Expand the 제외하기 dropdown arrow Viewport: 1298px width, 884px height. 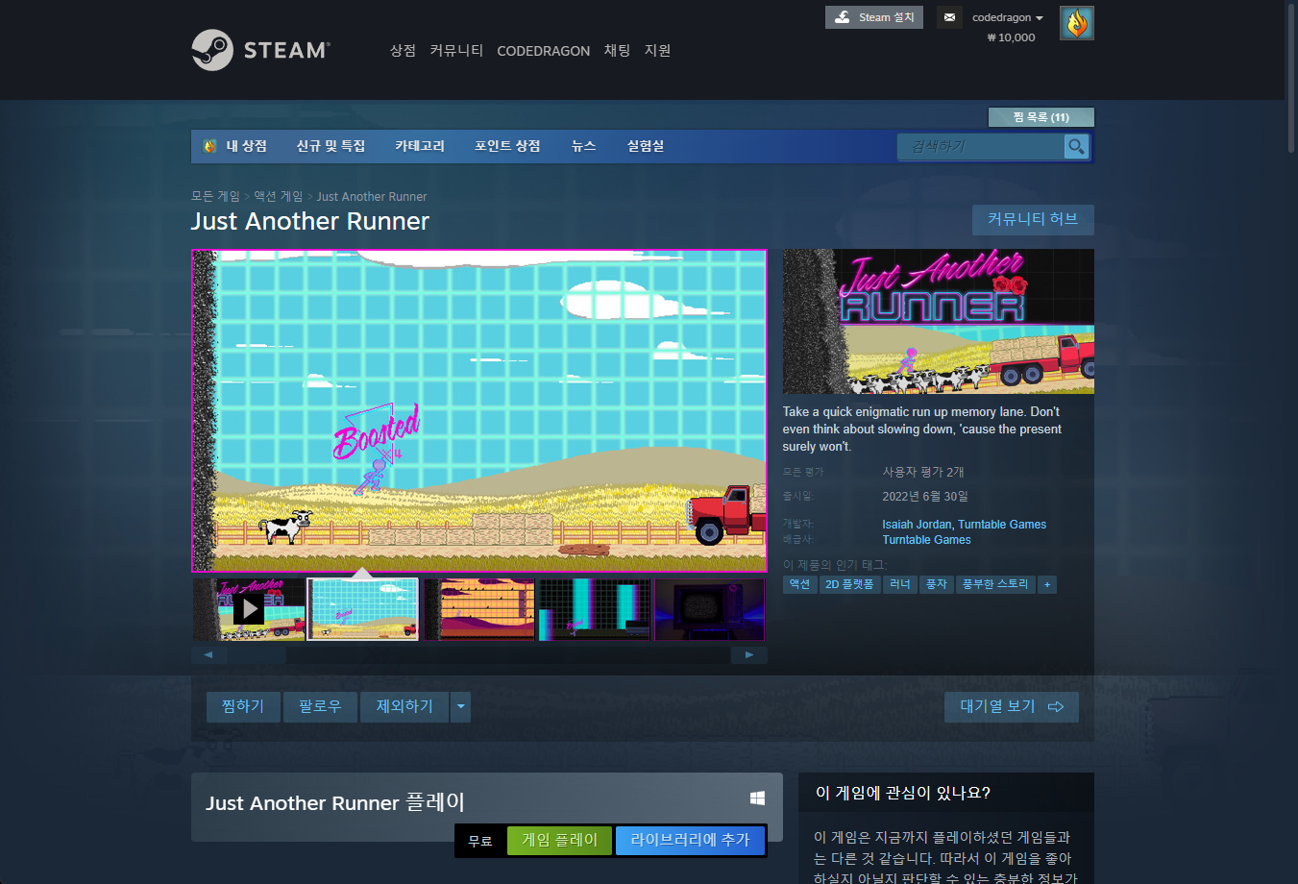[461, 707]
